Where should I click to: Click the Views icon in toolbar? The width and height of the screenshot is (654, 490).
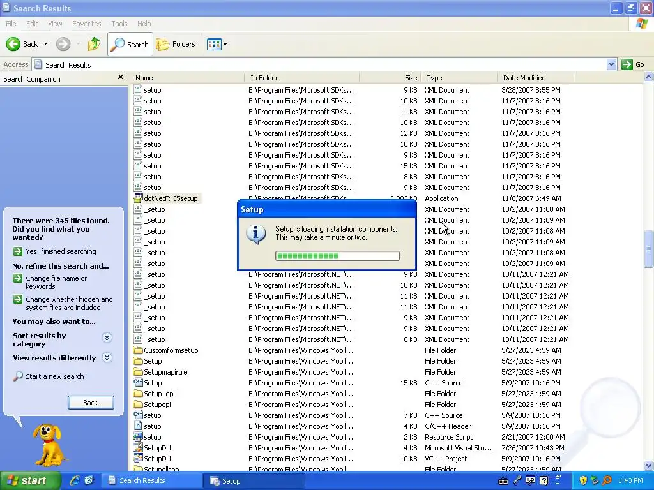click(x=214, y=44)
